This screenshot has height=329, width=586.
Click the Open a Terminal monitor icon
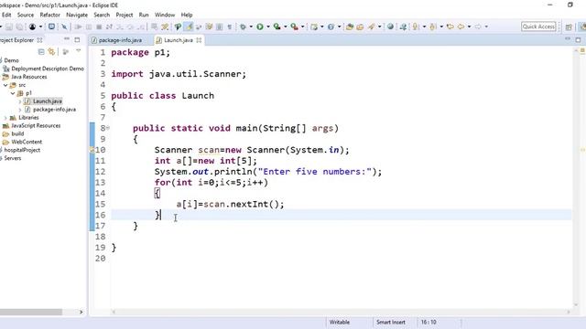coord(51,27)
